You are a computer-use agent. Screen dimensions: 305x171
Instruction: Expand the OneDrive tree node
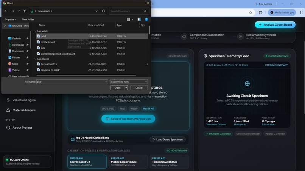pos(5,26)
